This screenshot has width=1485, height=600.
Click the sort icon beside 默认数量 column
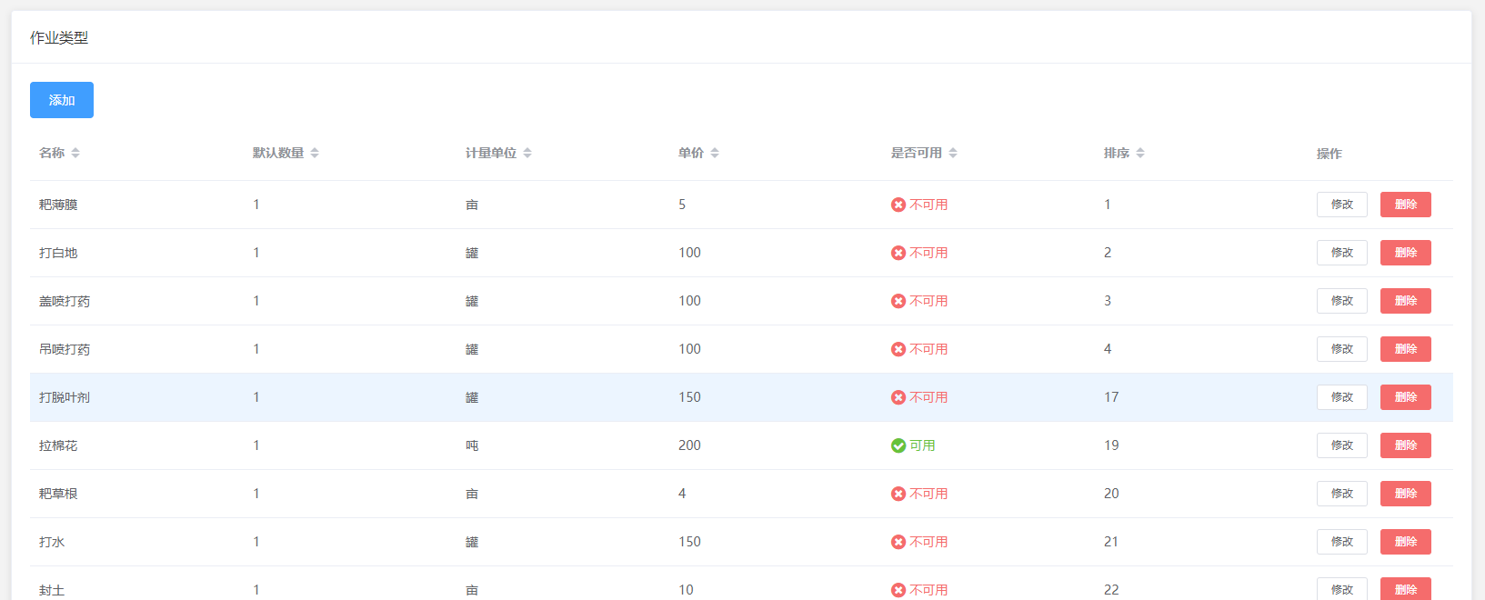click(315, 153)
